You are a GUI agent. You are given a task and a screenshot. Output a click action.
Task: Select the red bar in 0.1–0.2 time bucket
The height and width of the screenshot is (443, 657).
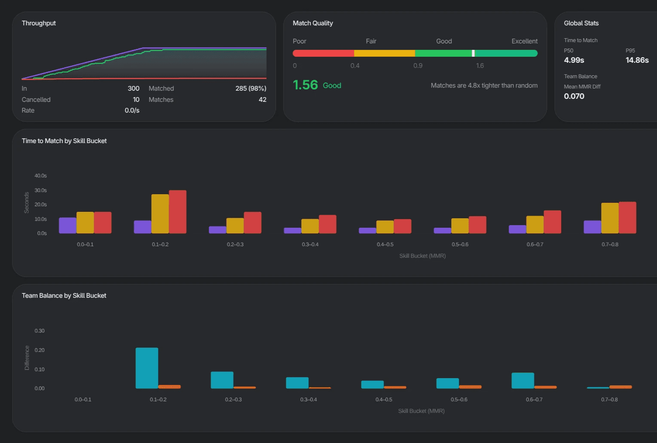pyautogui.click(x=177, y=212)
